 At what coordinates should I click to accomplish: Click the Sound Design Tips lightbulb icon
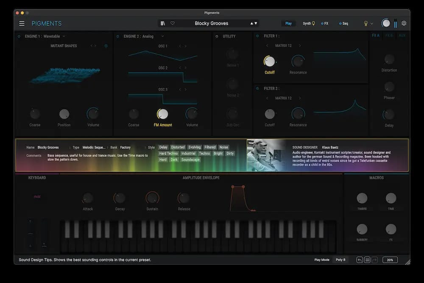point(366,24)
